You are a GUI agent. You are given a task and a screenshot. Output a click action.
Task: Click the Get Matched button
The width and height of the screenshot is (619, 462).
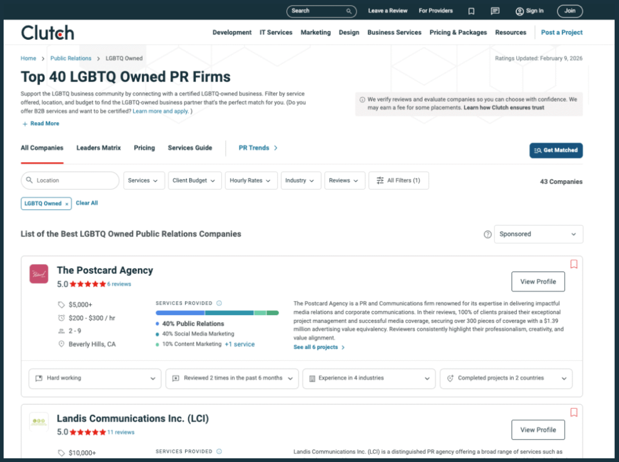coord(556,150)
